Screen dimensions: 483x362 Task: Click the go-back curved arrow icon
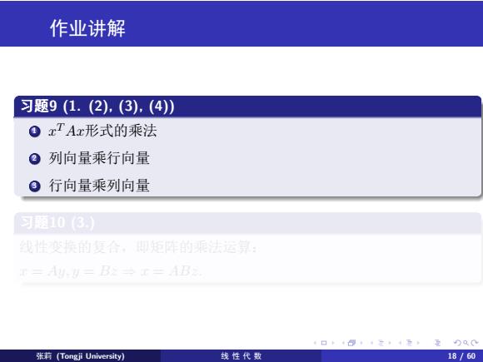pyautogui.click(x=457, y=343)
